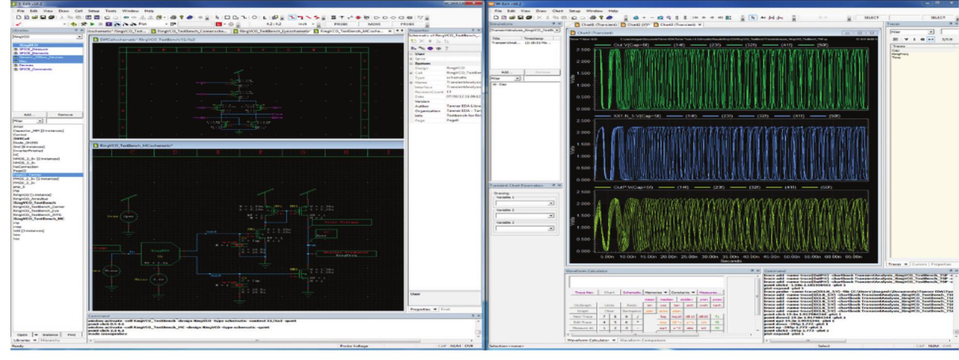This screenshot has width=959, height=360.
Task: Click Measures button in Waveform Calculator
Action: (710, 292)
